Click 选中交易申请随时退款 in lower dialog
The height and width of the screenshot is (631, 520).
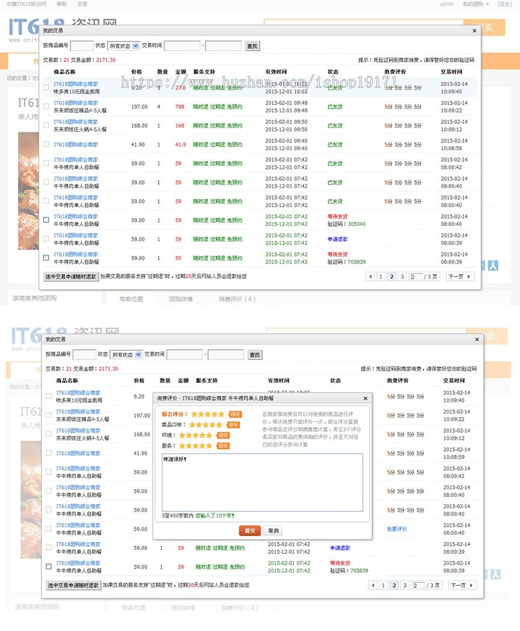coord(73,585)
